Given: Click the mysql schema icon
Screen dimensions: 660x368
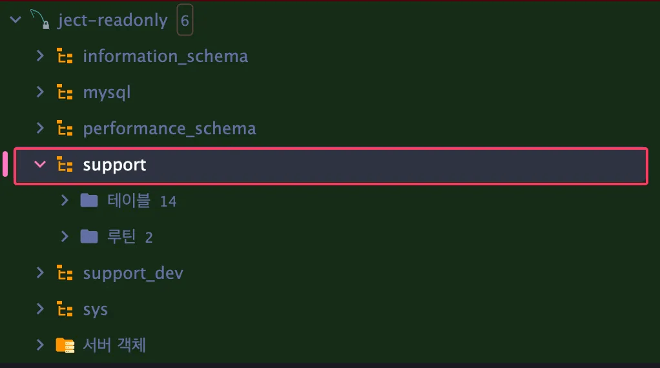Looking at the screenshot, I should click(x=65, y=92).
